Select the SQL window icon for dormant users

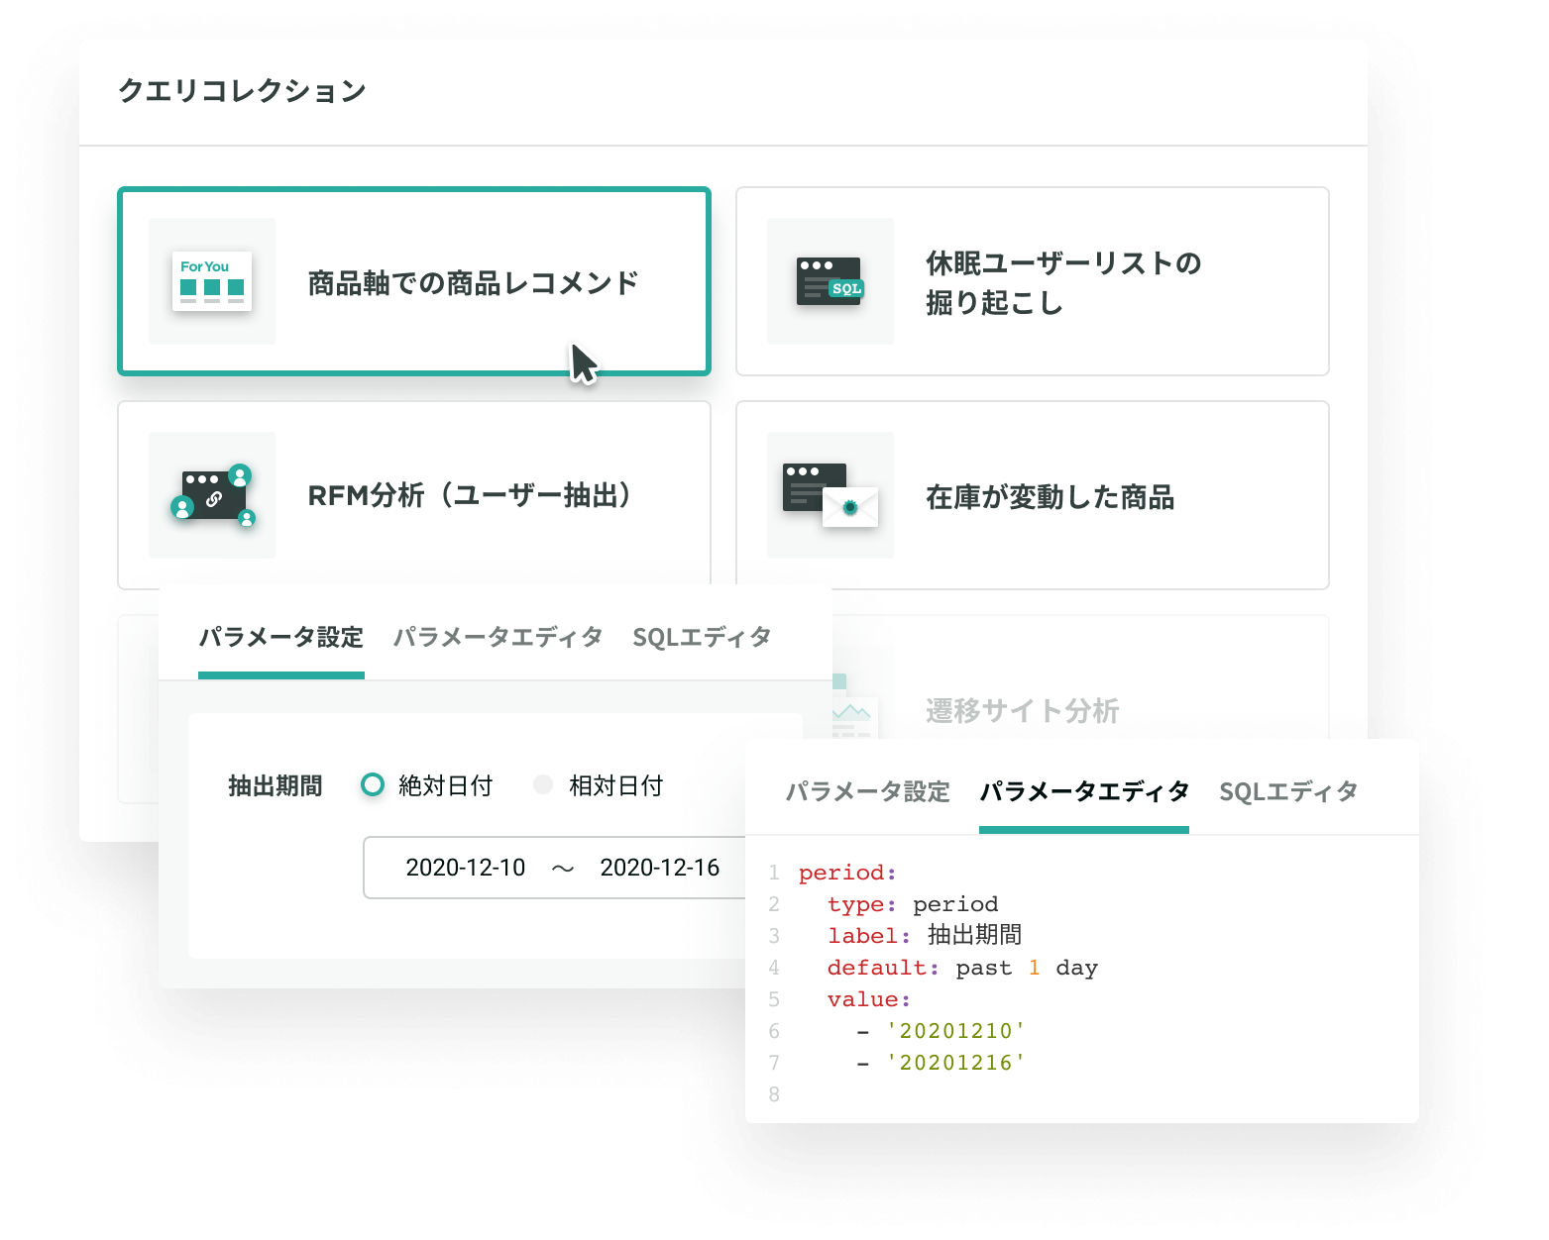830,282
